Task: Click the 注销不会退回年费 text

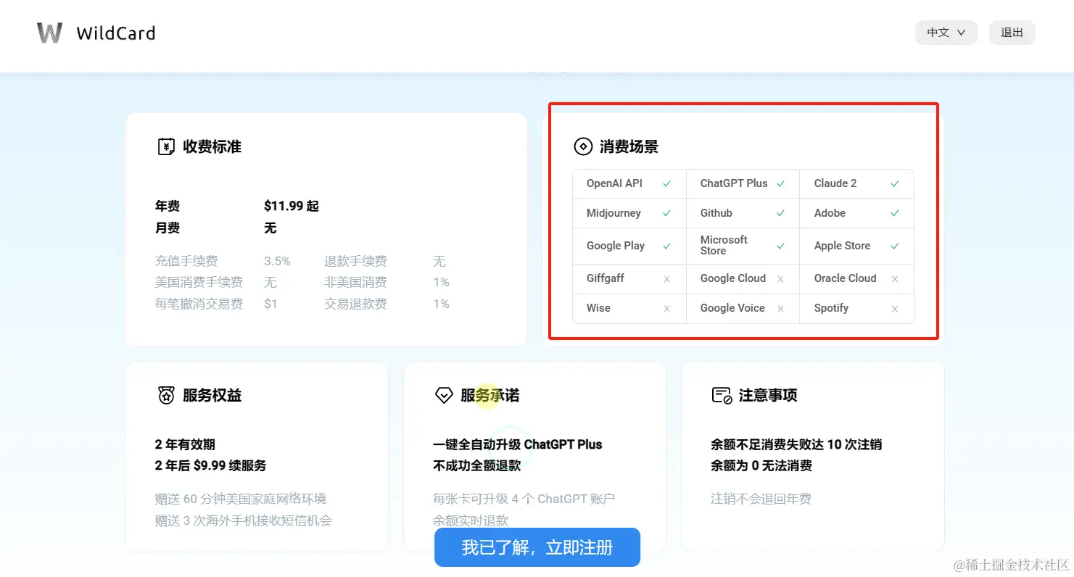Action: [x=761, y=499]
